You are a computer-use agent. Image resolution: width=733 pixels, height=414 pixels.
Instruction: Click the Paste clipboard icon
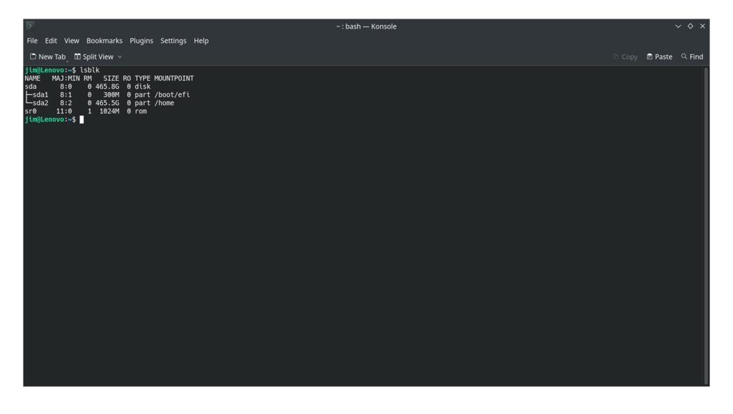[x=649, y=56]
